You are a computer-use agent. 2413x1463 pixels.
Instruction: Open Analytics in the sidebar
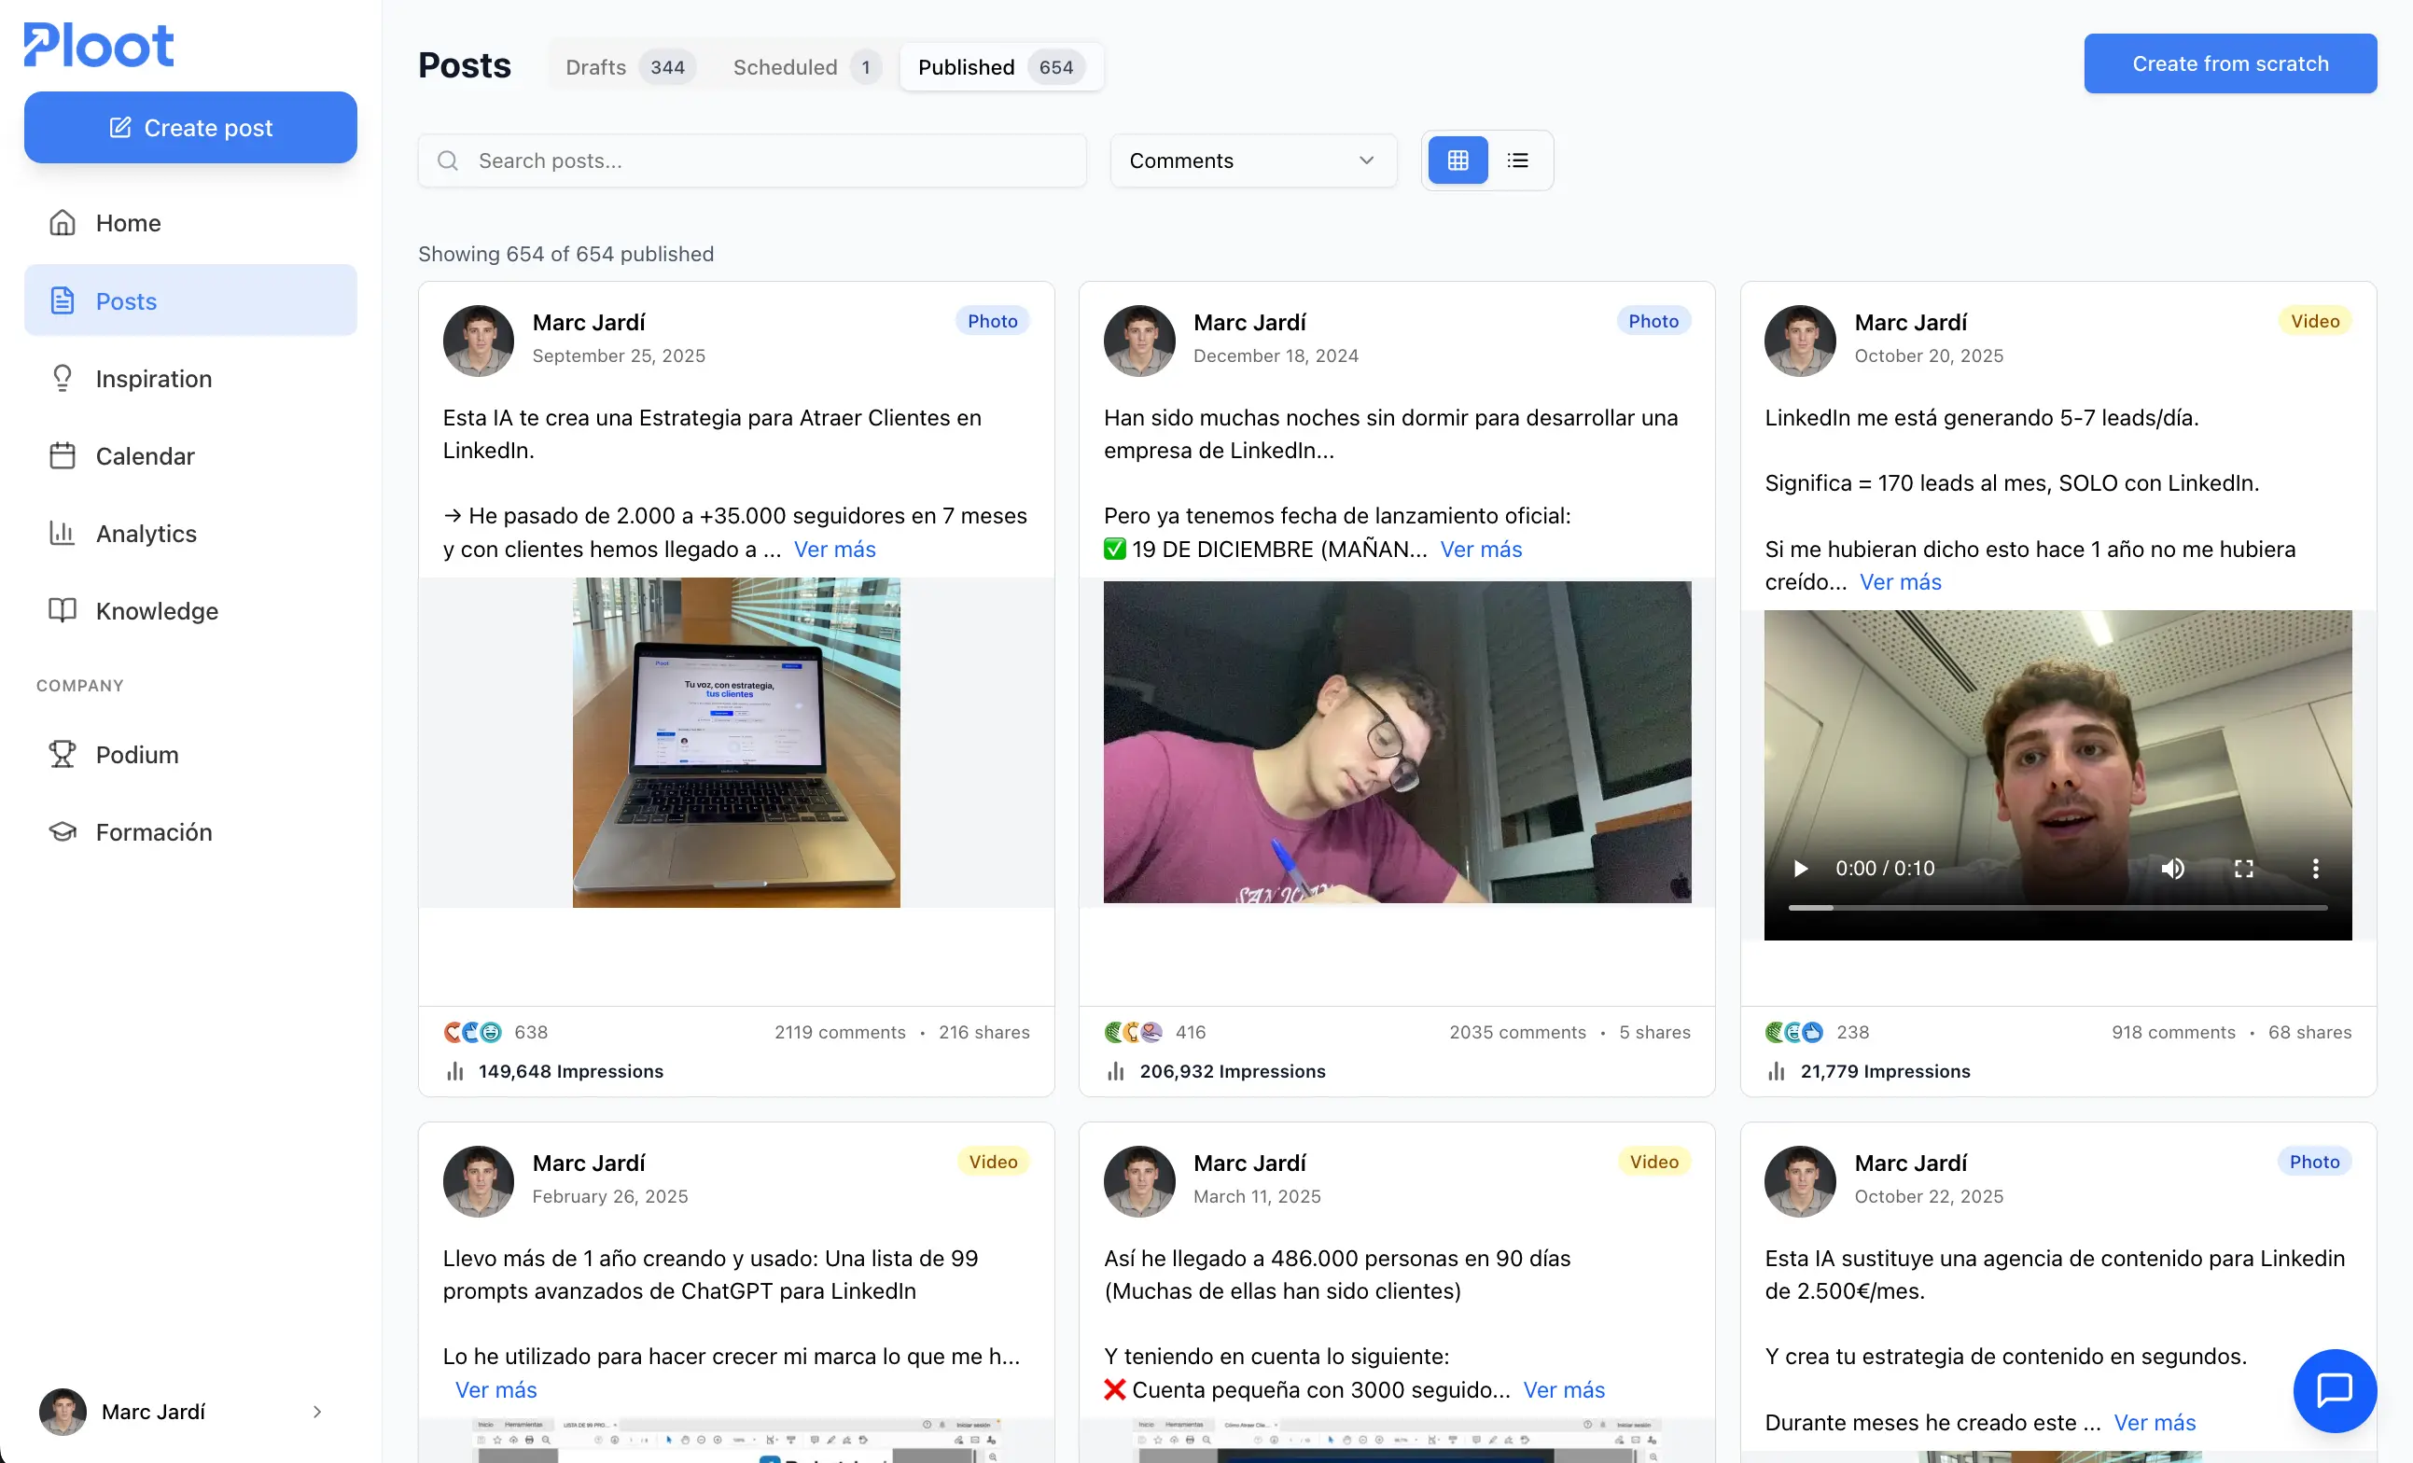[190, 533]
